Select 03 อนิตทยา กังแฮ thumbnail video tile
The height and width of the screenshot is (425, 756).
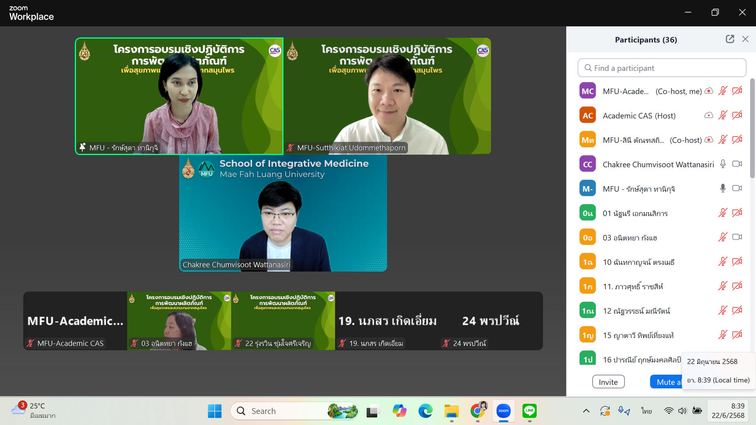179,321
